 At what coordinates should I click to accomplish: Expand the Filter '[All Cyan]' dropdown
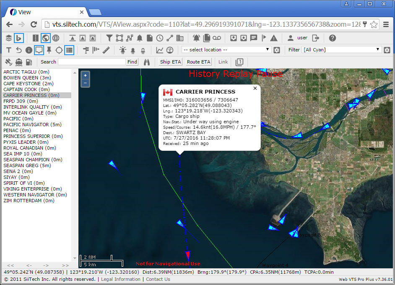(x=342, y=50)
